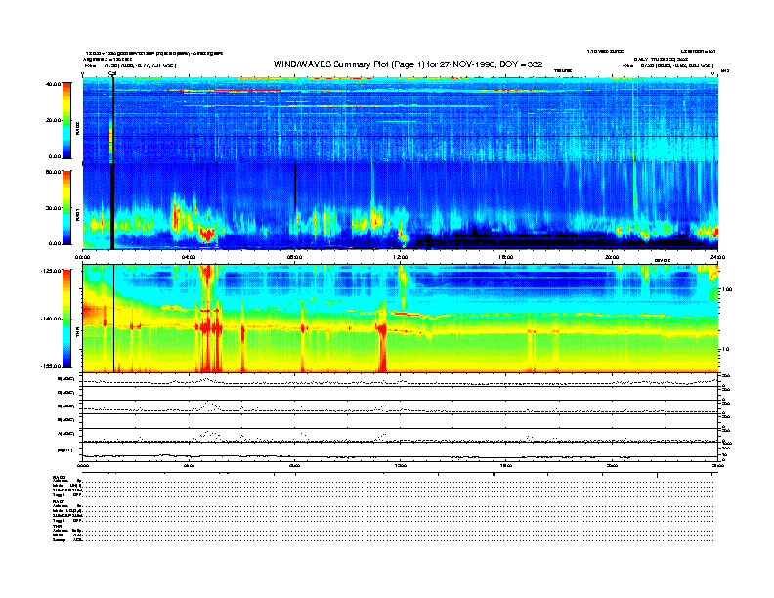The height and width of the screenshot is (598, 774).
Task: Click the TNR intensity color bar
Action: pos(66,319)
